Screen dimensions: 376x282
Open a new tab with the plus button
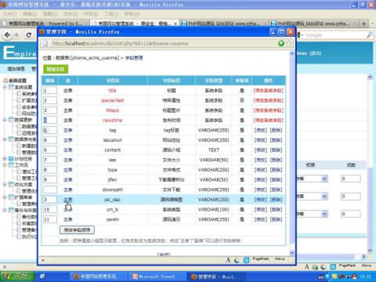(x=364, y=24)
